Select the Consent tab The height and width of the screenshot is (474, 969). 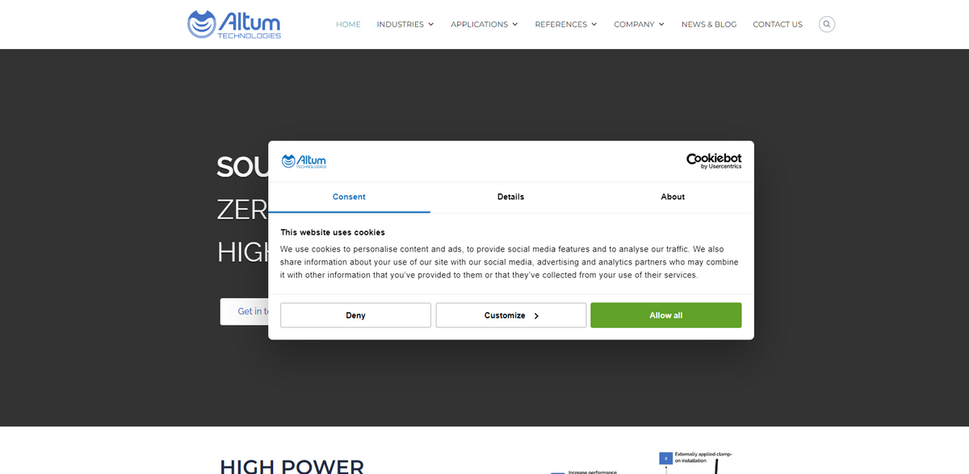[349, 197]
